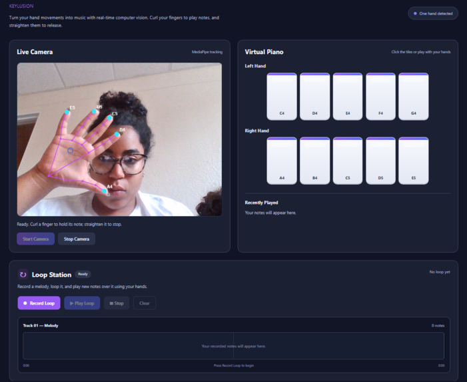The image size is (467, 382).
Task: Click 'Your notes will appear here' text
Action: pos(270,213)
